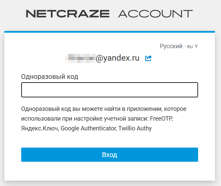Expand the language chevron arrow
221x186 pixels.
coord(196,46)
